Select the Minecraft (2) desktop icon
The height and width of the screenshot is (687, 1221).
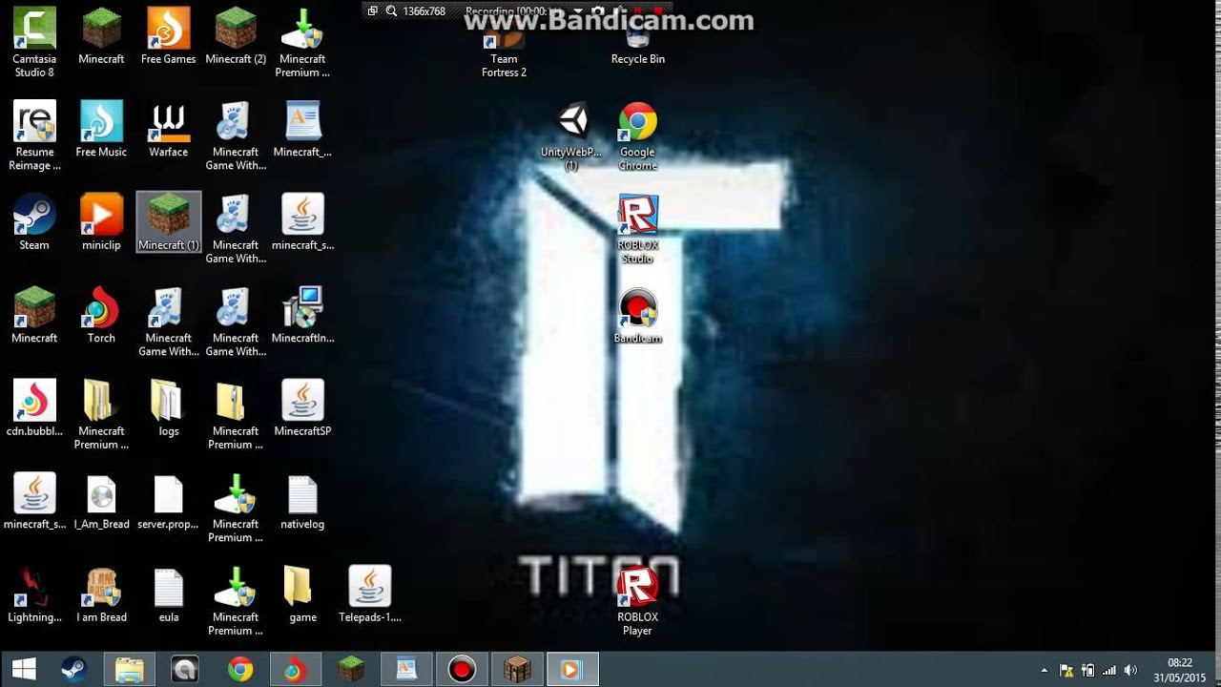click(236, 36)
